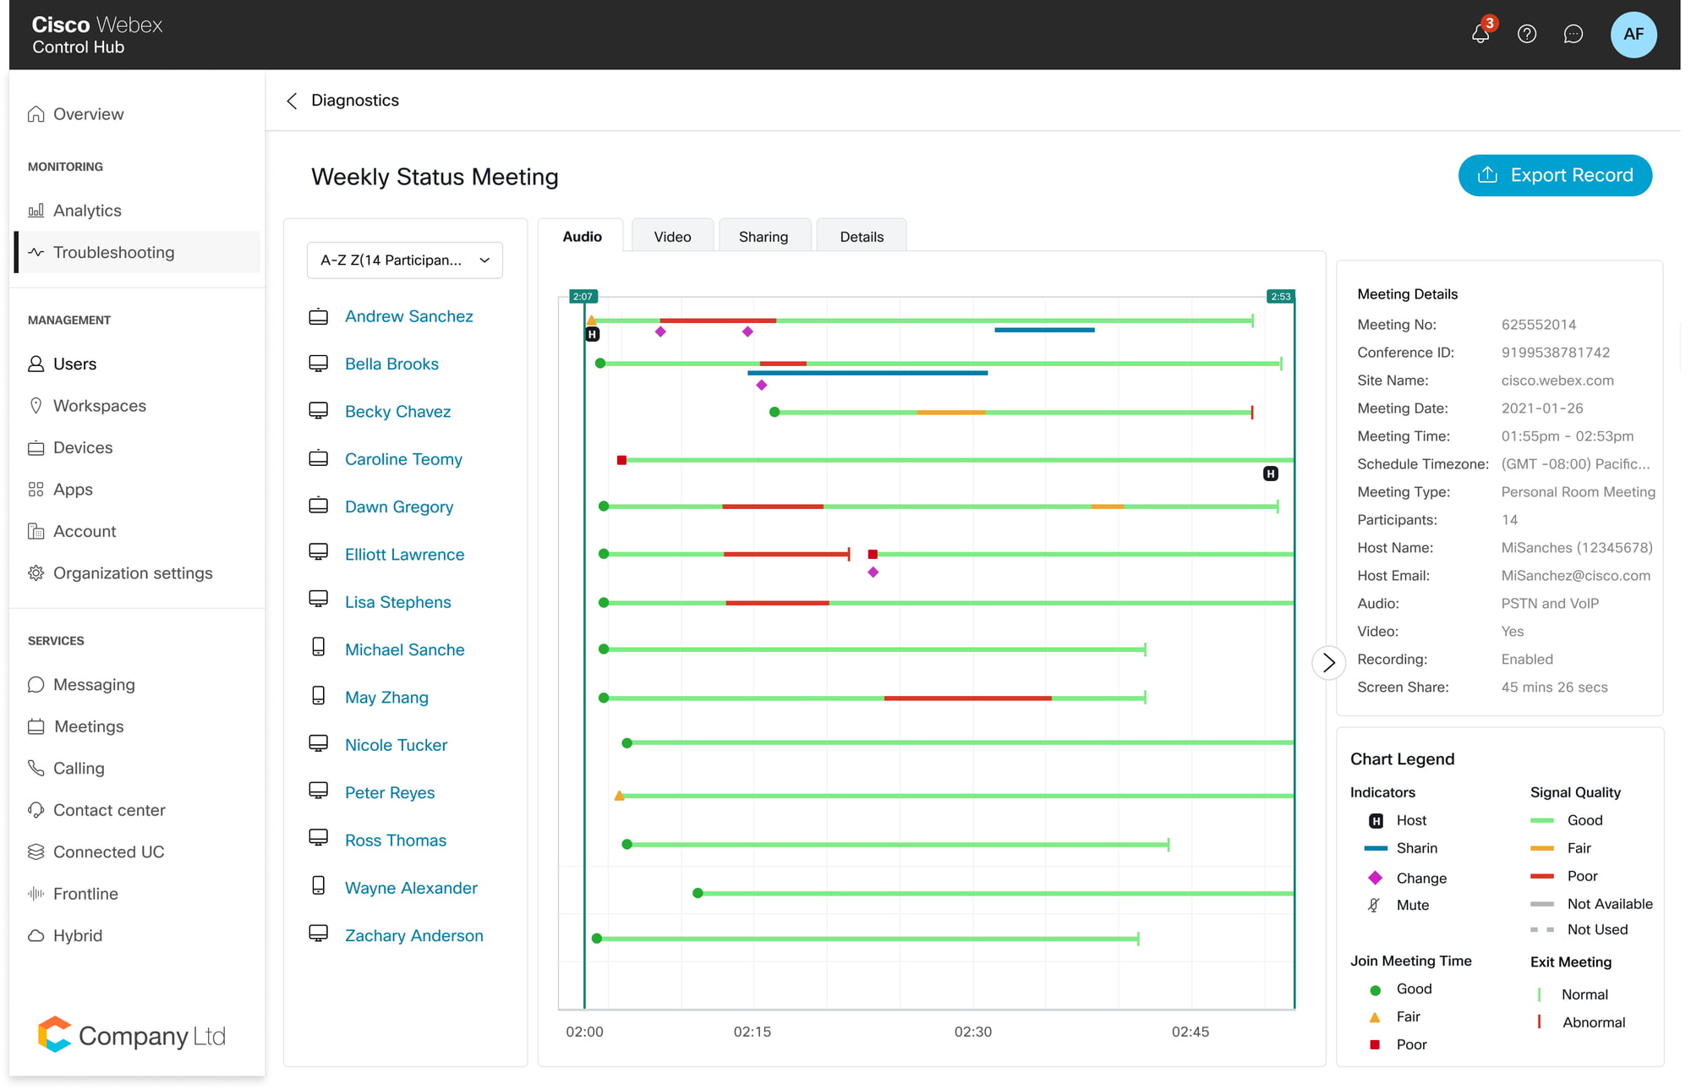Click the monitor icon beside Bella Brooks
The width and height of the screenshot is (1691, 1090).
coord(318,364)
